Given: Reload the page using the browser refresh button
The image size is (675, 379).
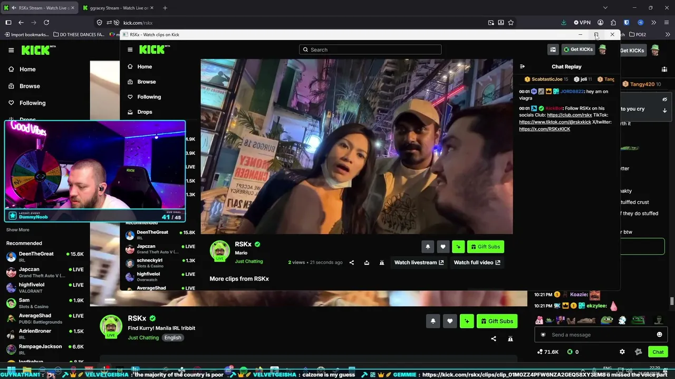Looking at the screenshot, I should (46, 23).
